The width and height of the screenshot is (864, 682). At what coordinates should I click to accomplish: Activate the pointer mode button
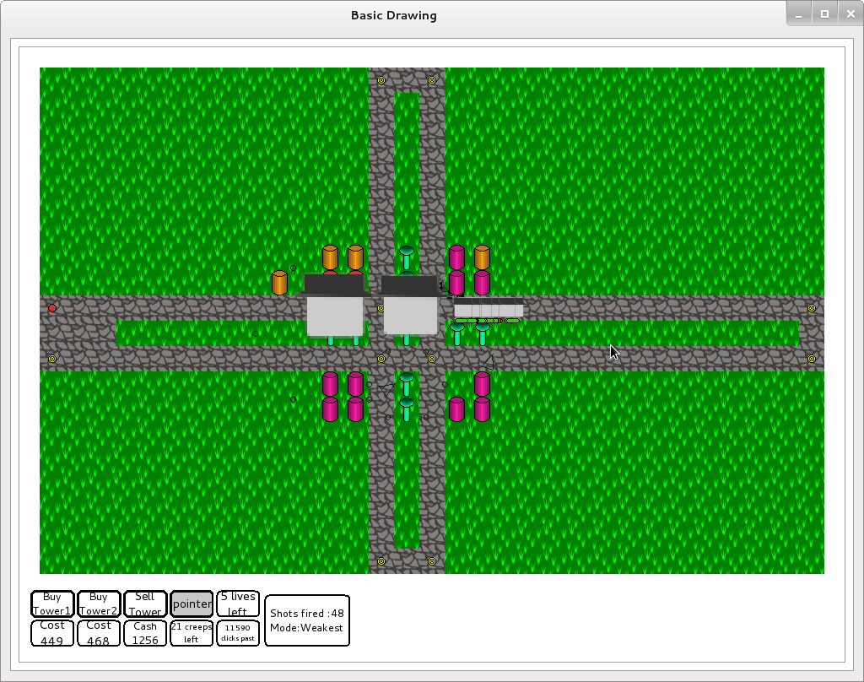pos(192,604)
